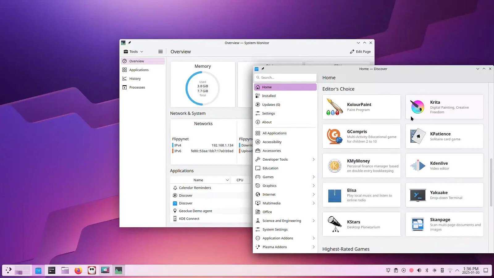This screenshot has height=278, width=494.
Task: Open Updates (0) in Discover
Action: coord(285,105)
